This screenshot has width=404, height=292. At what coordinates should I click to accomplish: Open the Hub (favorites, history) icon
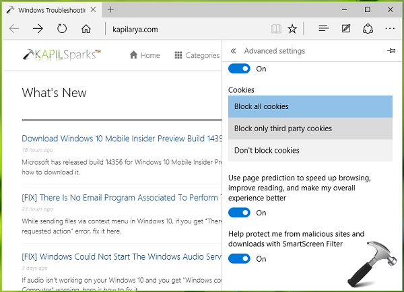pyautogui.click(x=324, y=28)
